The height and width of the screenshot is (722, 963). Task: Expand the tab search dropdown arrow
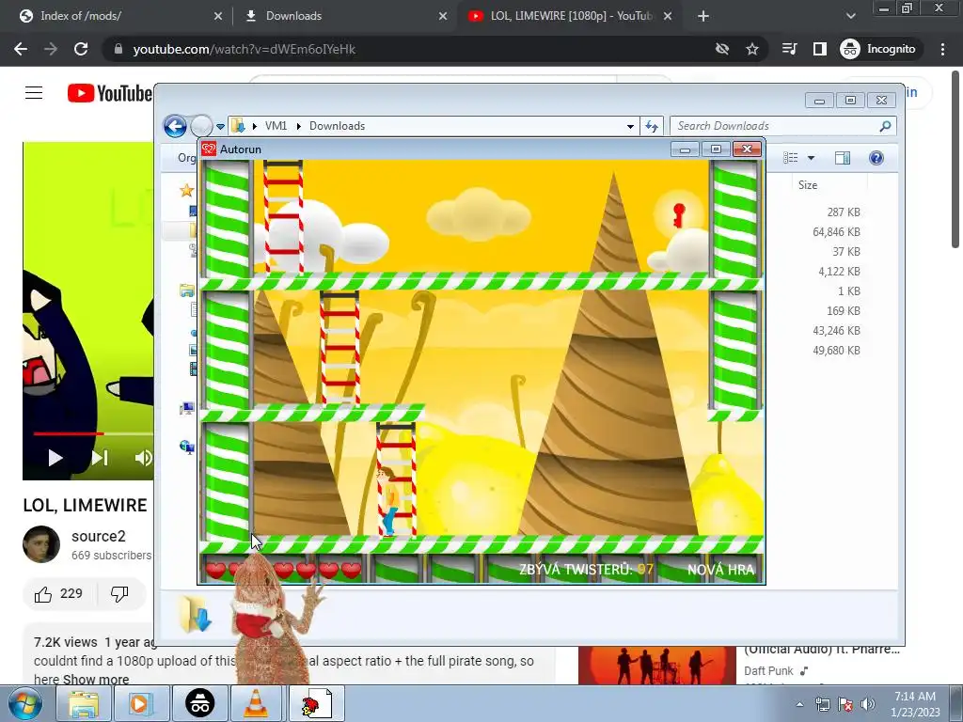(850, 16)
